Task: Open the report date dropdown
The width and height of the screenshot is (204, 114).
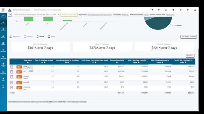Action: 36,15
